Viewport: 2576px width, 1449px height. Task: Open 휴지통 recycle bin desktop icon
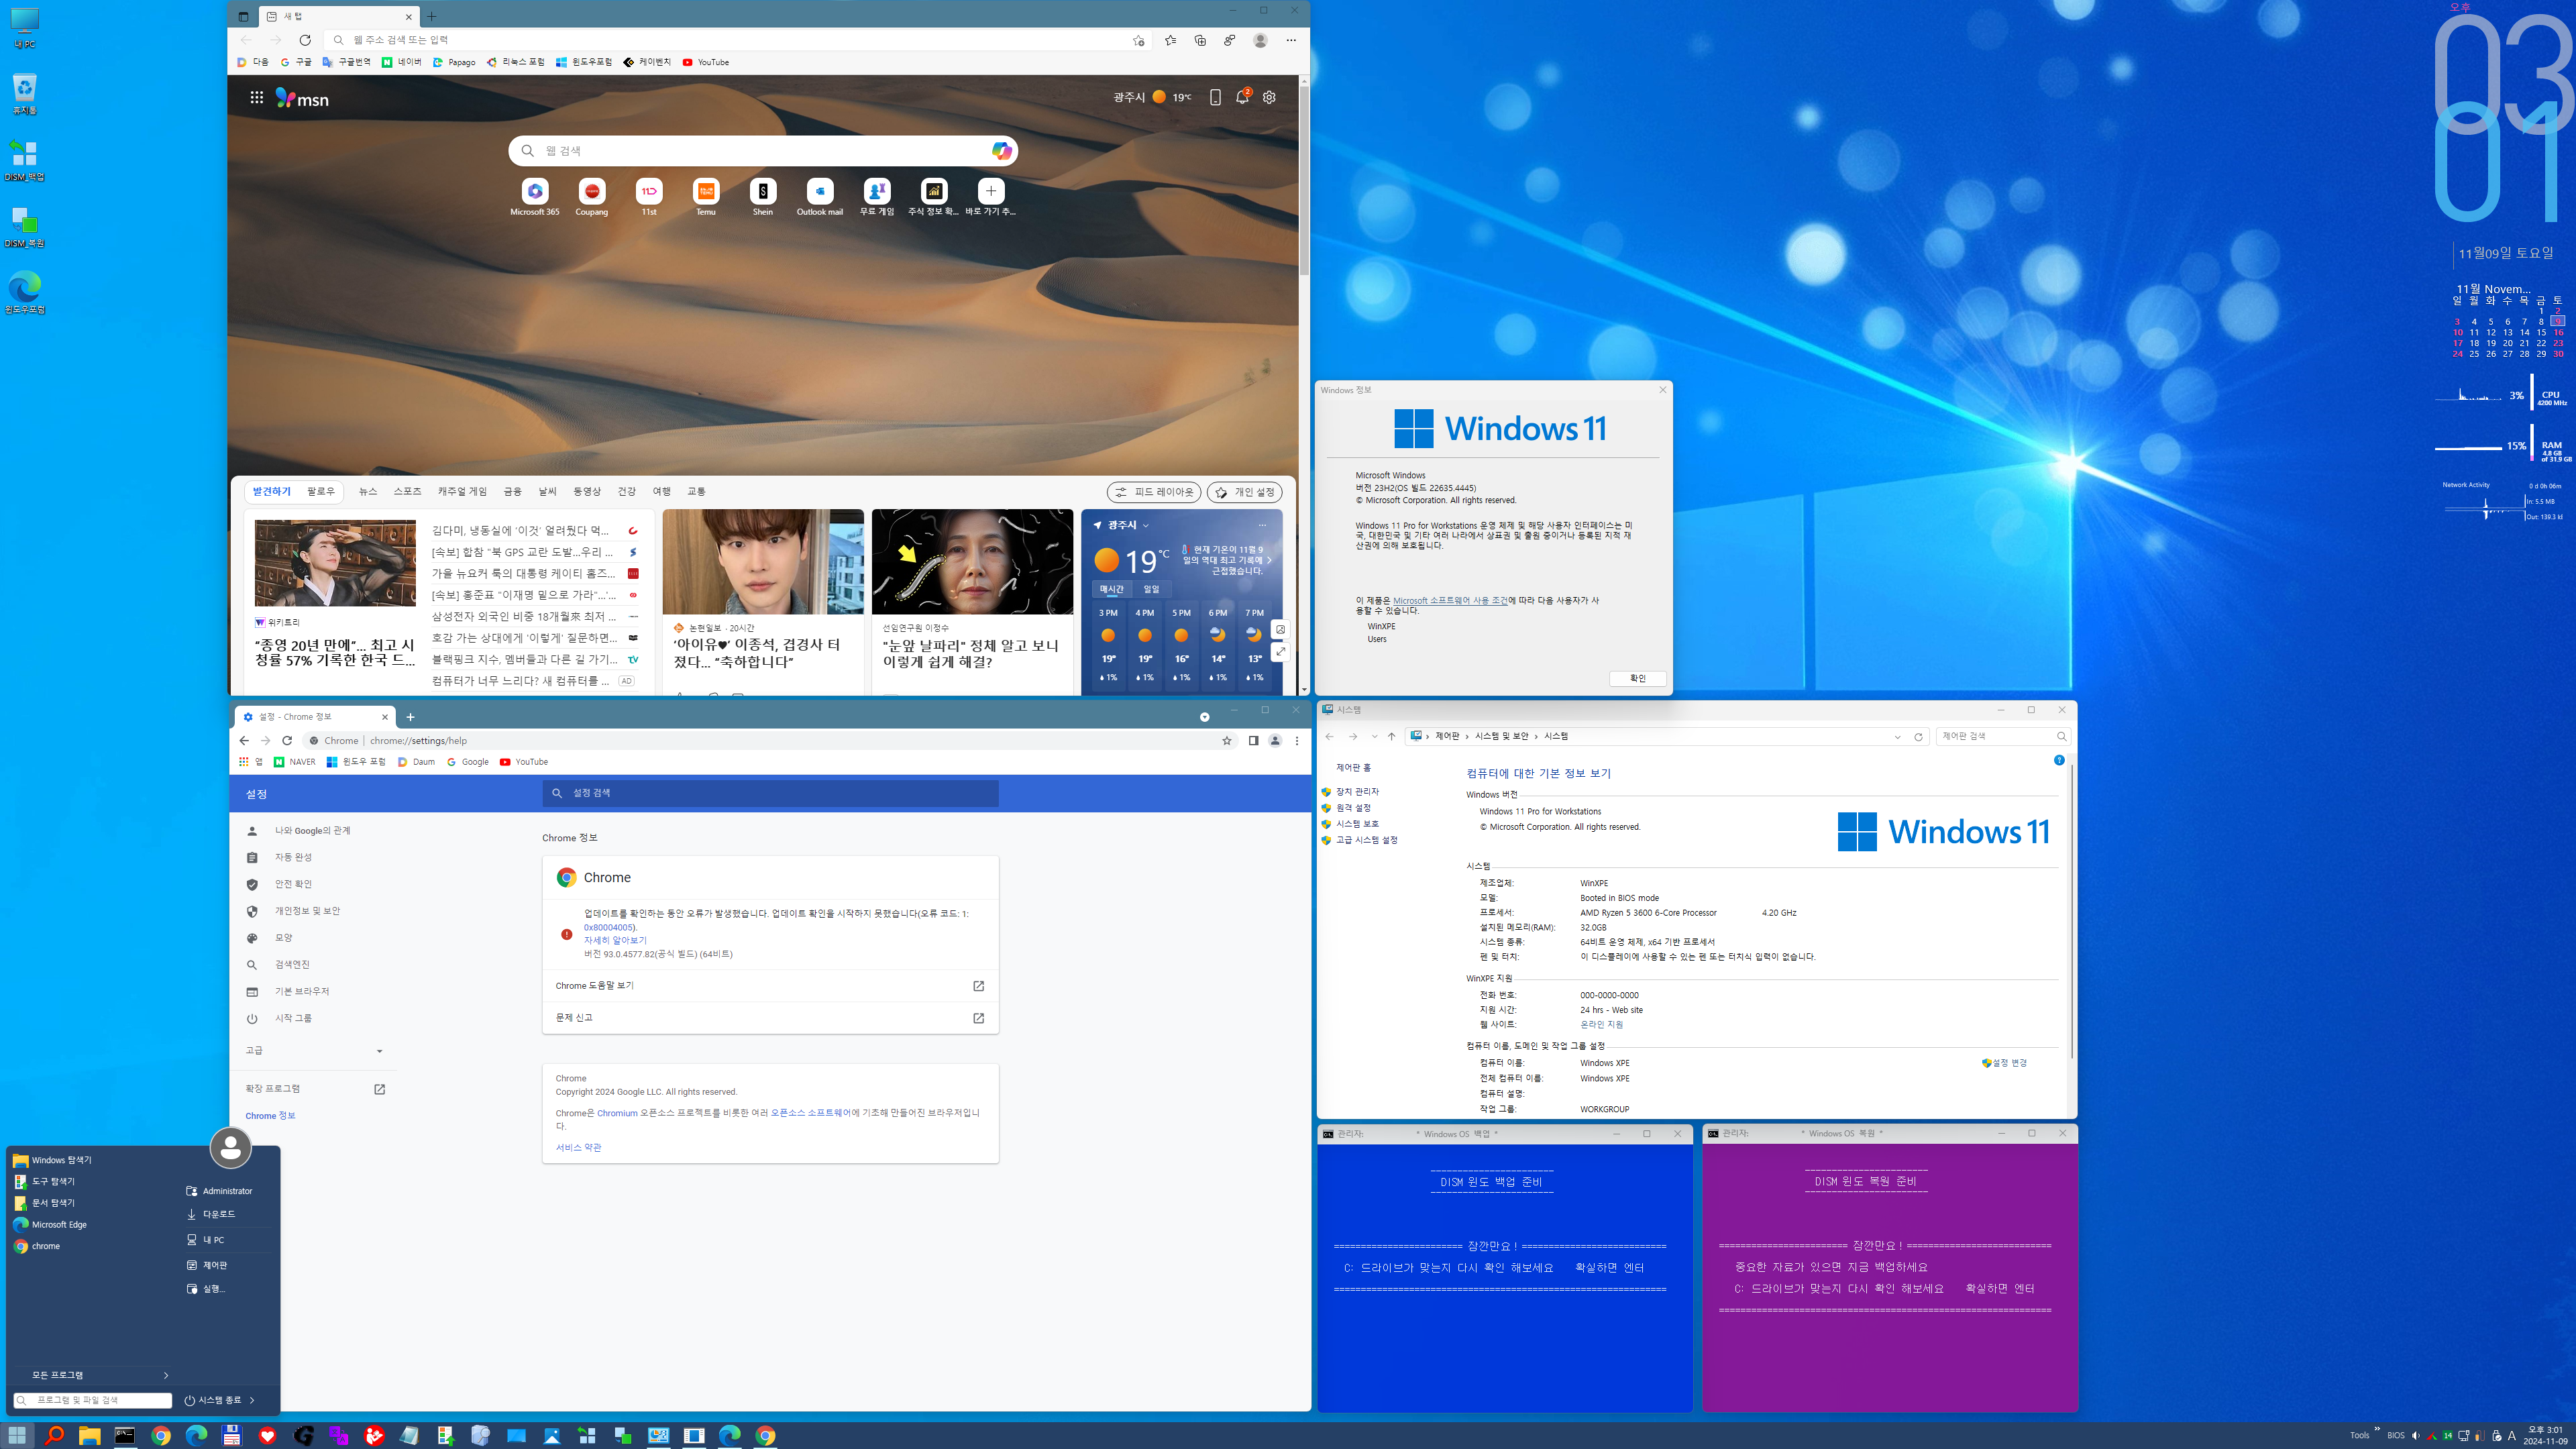click(25, 93)
